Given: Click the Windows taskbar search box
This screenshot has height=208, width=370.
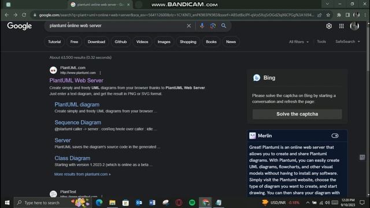Looking at the screenshot, I should 53,203.
